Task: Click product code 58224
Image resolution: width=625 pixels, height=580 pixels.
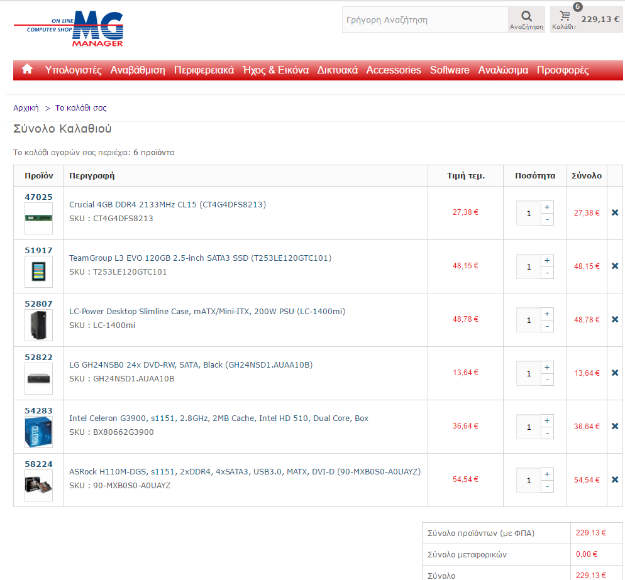Action: coord(38,464)
